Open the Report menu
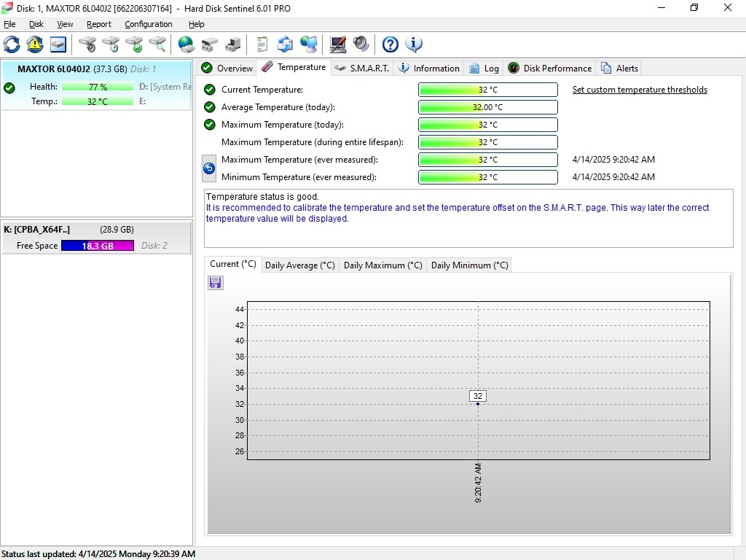Screen dimensions: 746x560 (99, 24)
